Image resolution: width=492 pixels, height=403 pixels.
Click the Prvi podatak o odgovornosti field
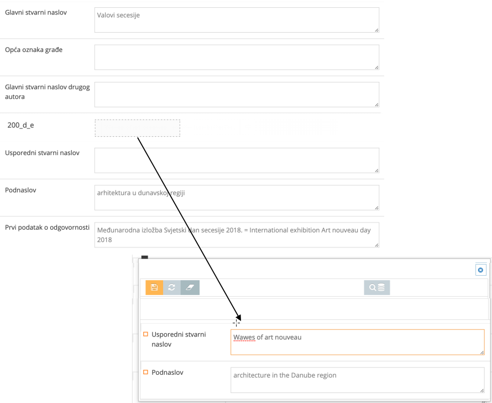pos(237,235)
